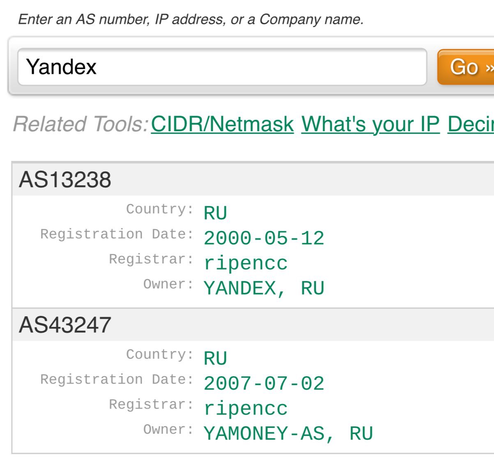
Task: Click the Registration Date label under AS43247
Action: [x=117, y=379]
